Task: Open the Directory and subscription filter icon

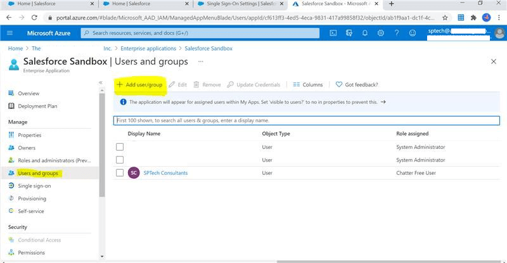Action: click(x=349, y=33)
